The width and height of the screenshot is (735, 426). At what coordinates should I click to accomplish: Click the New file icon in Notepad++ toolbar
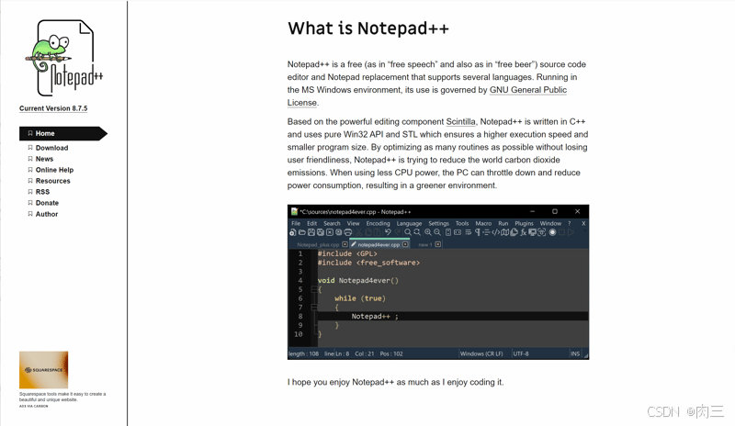point(292,232)
